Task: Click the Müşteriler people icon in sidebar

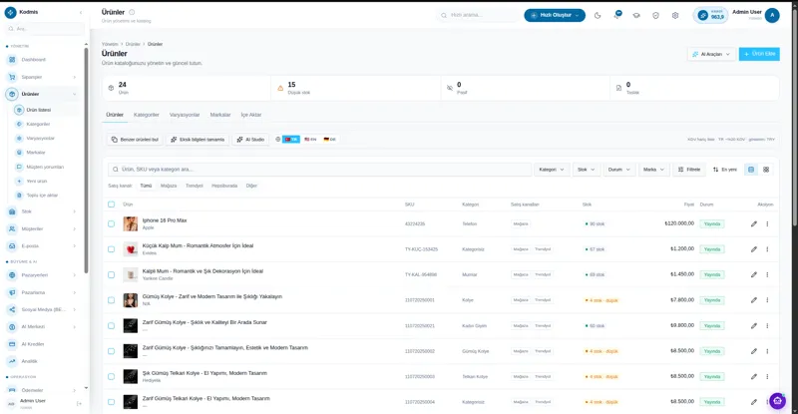Action: coord(12,228)
